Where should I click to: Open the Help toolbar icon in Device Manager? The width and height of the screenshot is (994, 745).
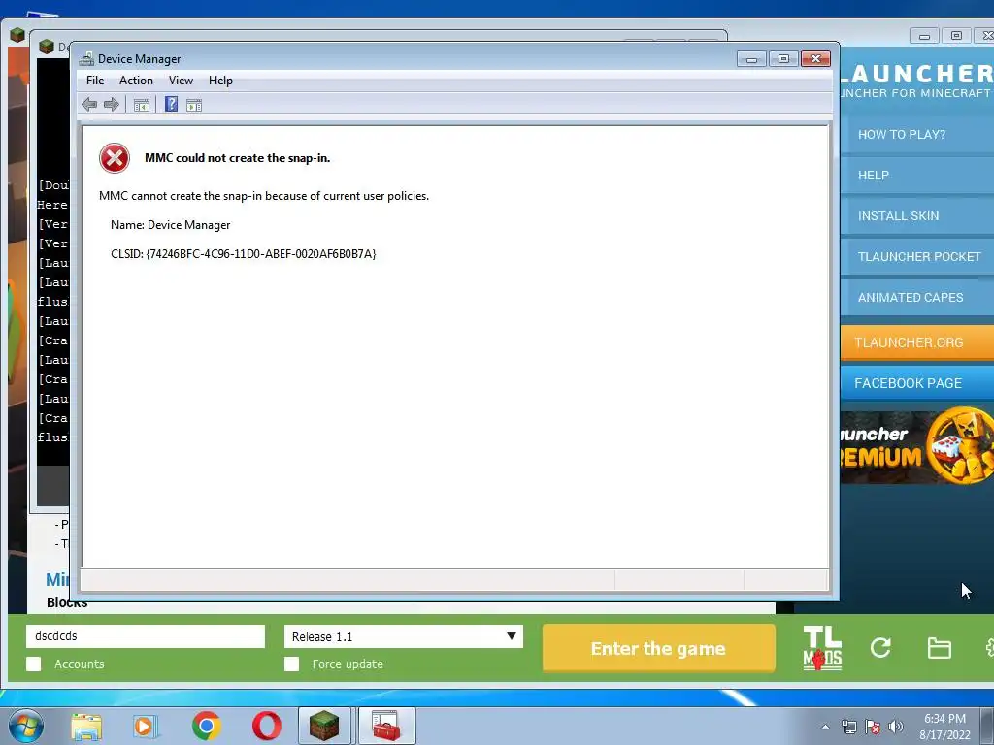pyautogui.click(x=171, y=105)
